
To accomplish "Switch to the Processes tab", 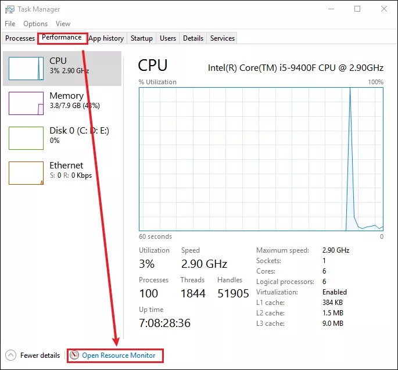I will [20, 38].
